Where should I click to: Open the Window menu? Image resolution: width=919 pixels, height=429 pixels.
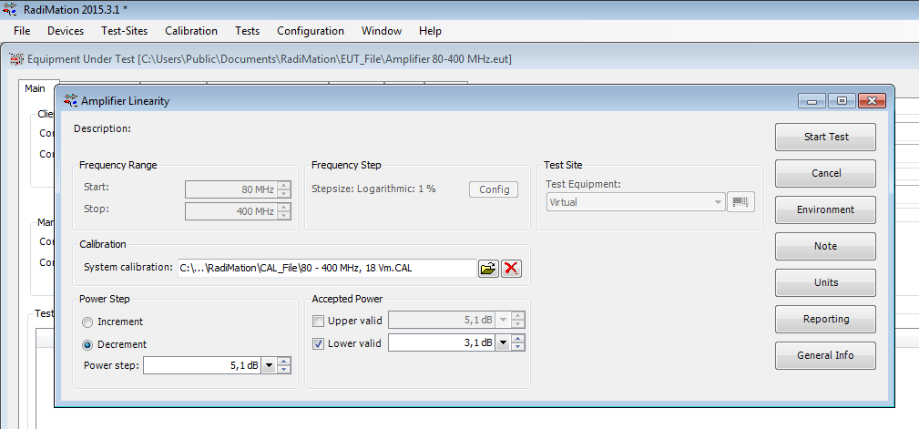click(x=382, y=31)
